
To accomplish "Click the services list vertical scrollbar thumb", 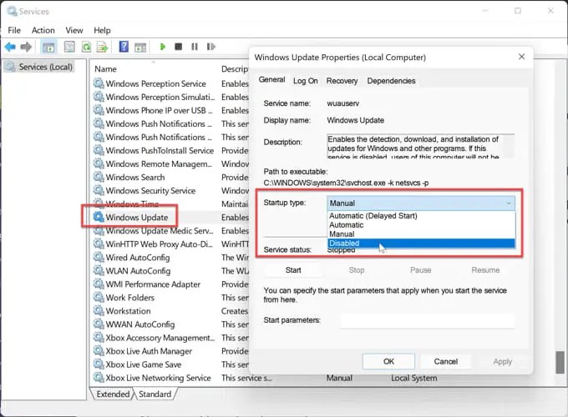I will (x=560, y=362).
